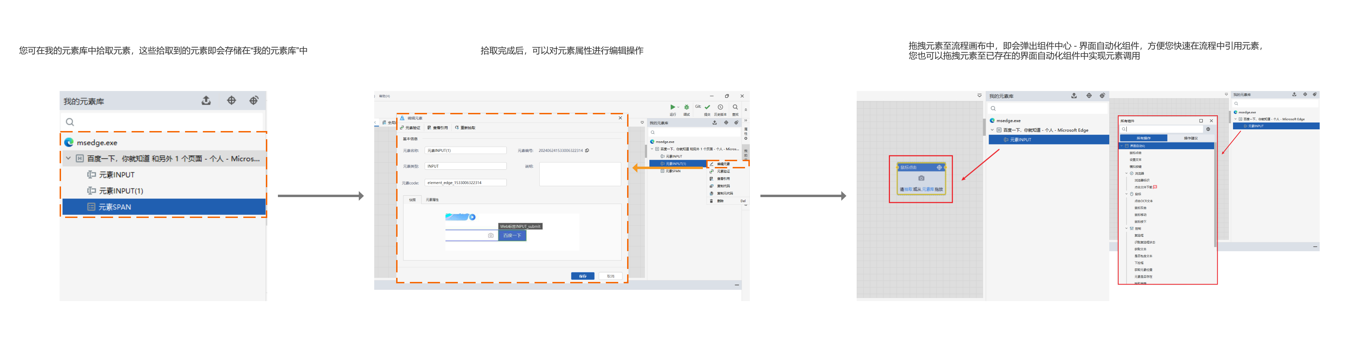
Task: Click the 元素code field in the dialog
Action: (x=465, y=182)
